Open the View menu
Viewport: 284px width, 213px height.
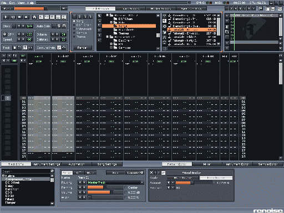point(21,3)
